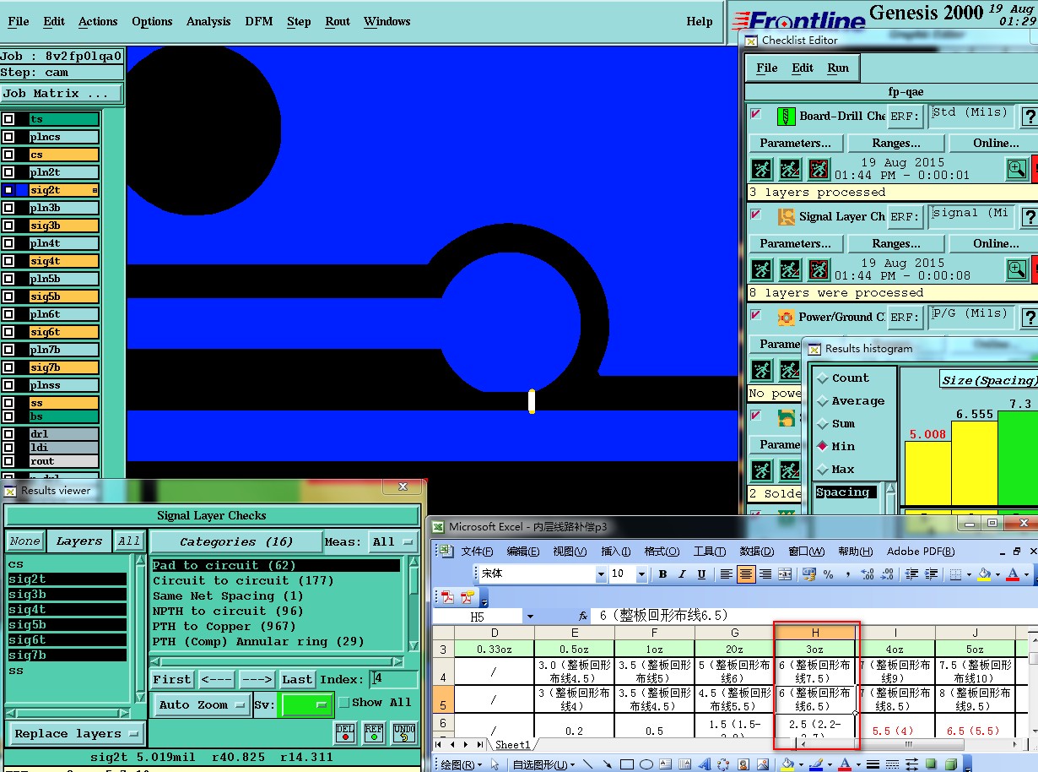The height and width of the screenshot is (772, 1038).
Task: Open the Actions menu in Genesis
Action: [98, 21]
